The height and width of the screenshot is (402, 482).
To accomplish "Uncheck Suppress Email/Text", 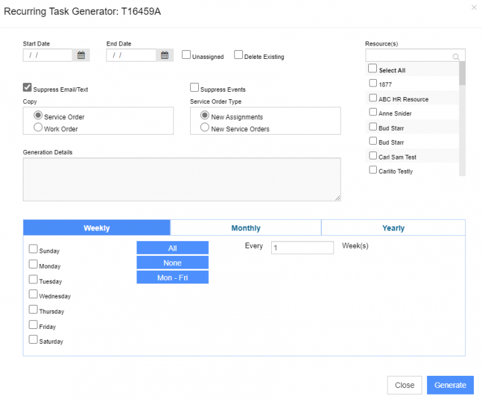I will (x=27, y=87).
